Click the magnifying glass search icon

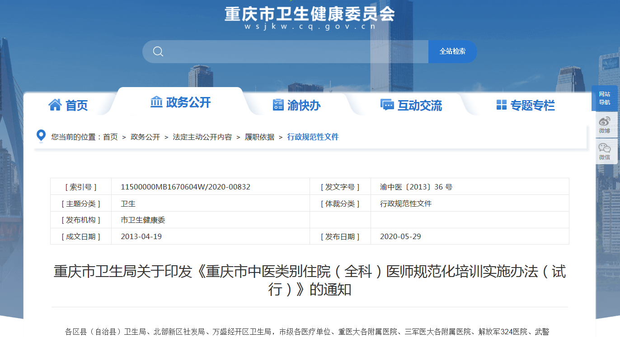coord(158,51)
